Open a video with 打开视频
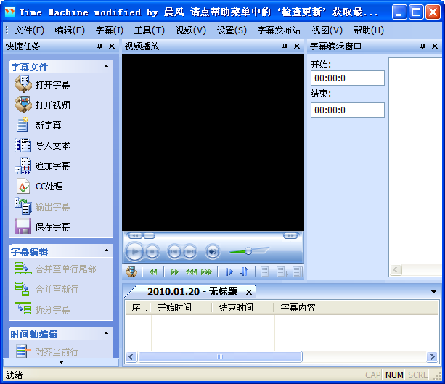 (x=43, y=105)
